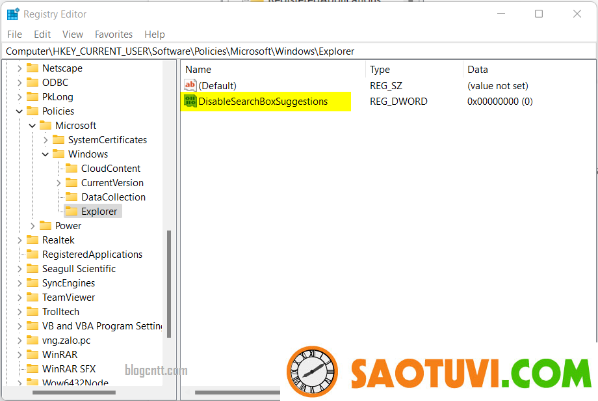Click the REG_DWORD type cell
Screen dimensions: 598x401
(398, 102)
